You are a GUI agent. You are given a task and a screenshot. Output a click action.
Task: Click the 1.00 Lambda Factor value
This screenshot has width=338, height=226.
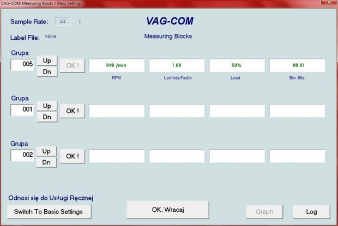(177, 65)
